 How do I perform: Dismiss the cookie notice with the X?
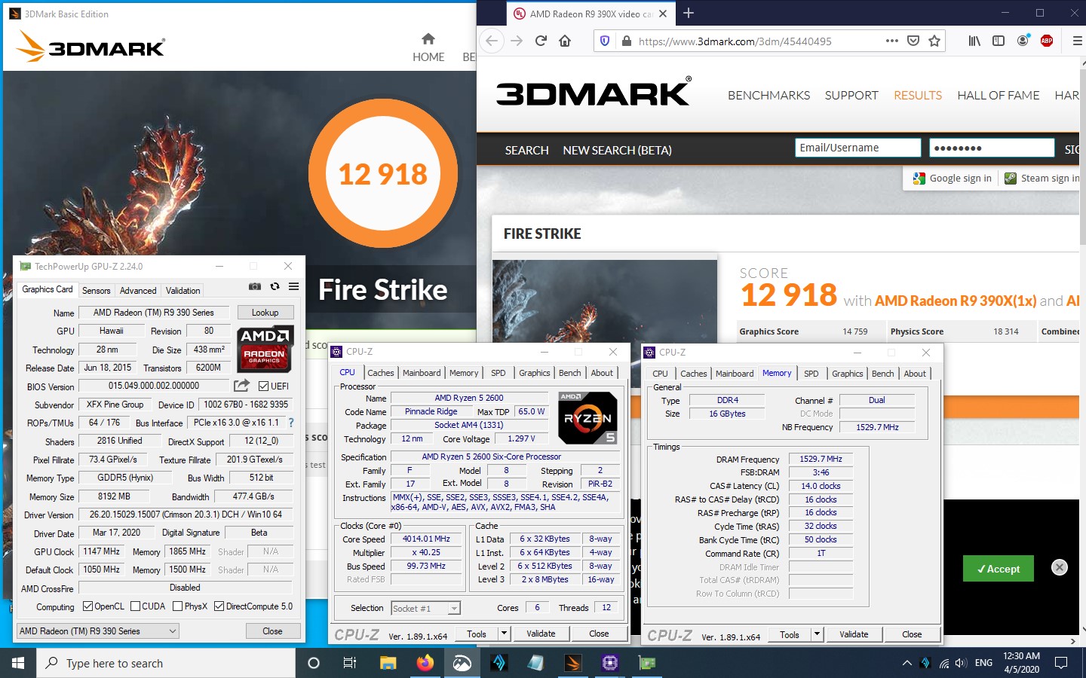click(1060, 567)
